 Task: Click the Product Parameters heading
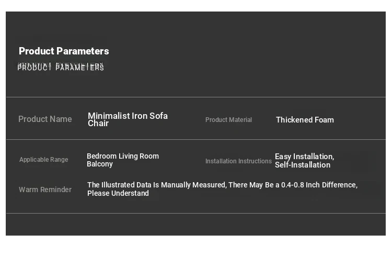click(64, 51)
